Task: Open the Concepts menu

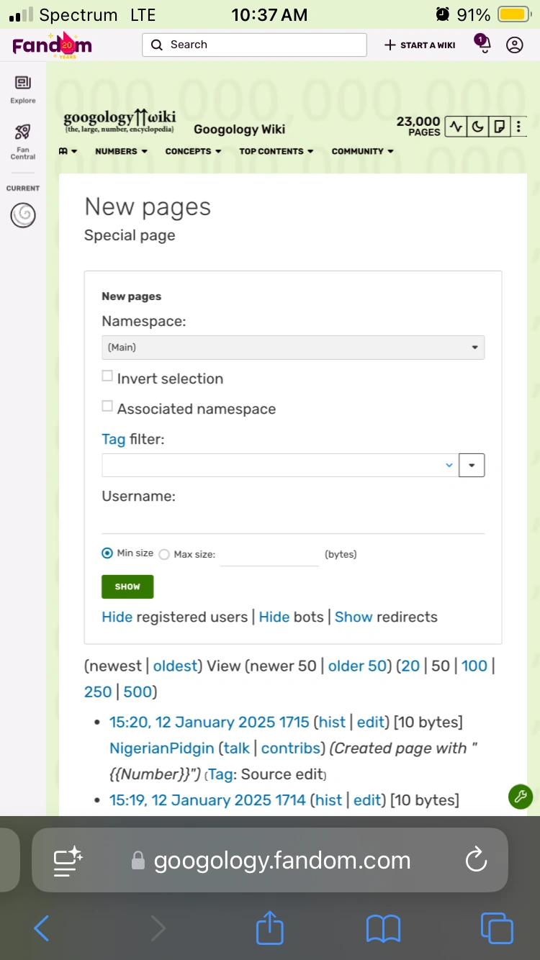Action: (193, 151)
